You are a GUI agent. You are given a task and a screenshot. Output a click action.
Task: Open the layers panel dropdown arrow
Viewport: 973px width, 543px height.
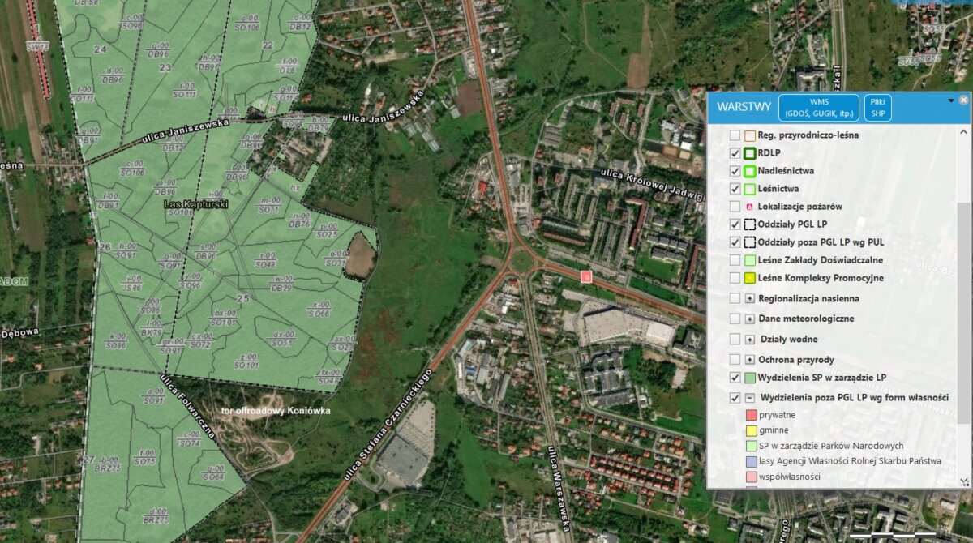pos(951,100)
